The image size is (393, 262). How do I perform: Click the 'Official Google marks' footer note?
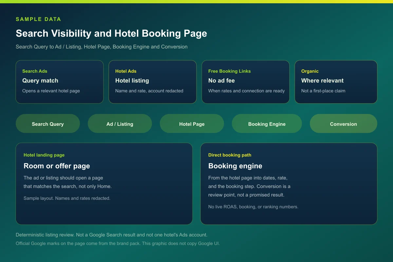click(118, 244)
